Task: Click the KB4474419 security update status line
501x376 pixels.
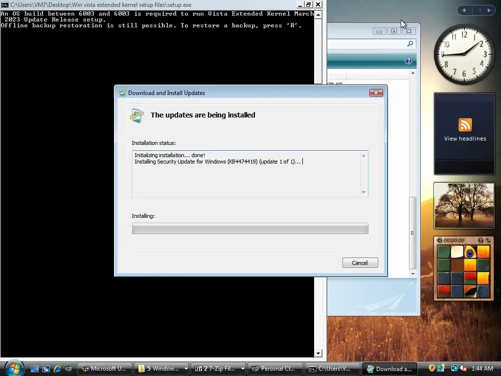Action: pos(217,162)
